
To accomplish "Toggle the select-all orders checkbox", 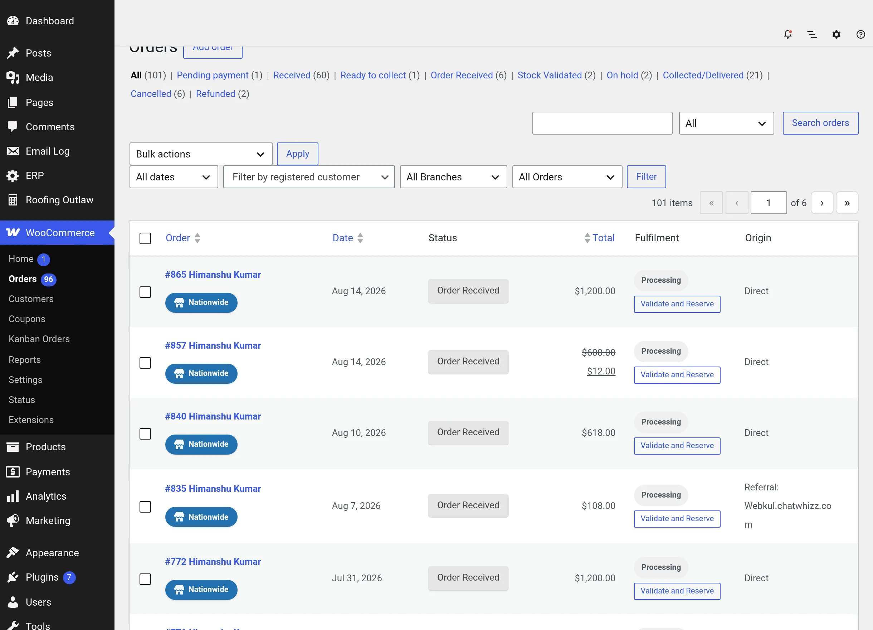I will (145, 238).
